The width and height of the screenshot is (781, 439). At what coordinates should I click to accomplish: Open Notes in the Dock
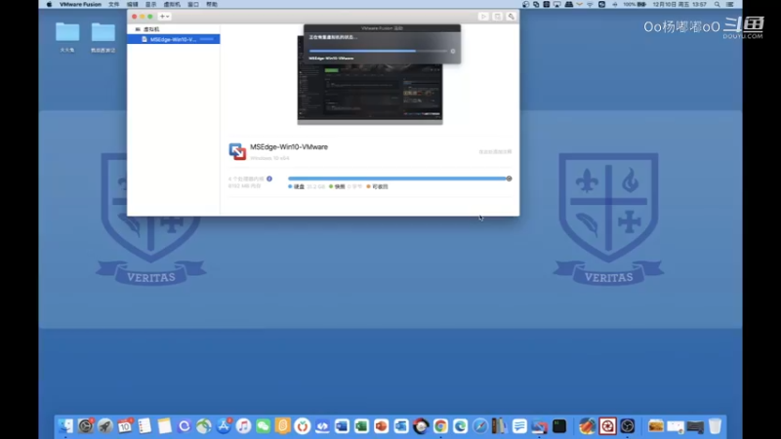click(x=164, y=426)
